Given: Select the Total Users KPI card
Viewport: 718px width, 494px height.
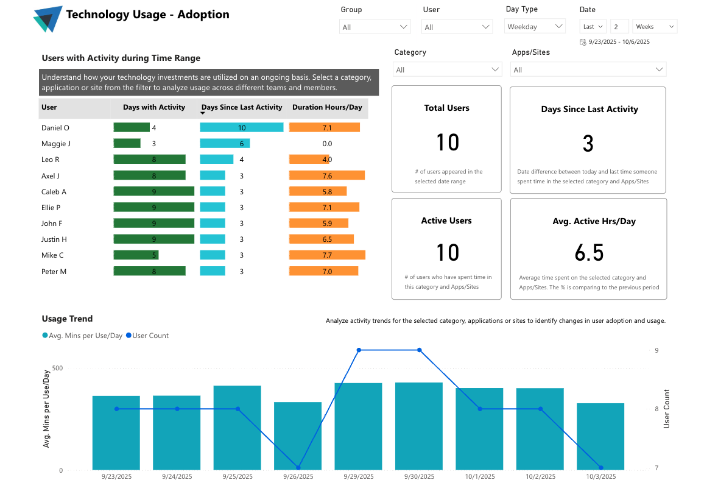Looking at the screenshot, I should coord(446,139).
